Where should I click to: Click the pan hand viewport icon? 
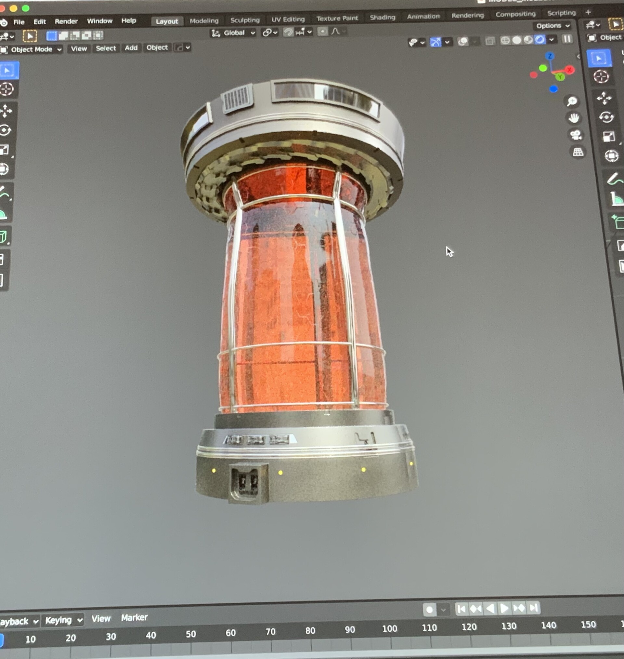[x=574, y=118]
